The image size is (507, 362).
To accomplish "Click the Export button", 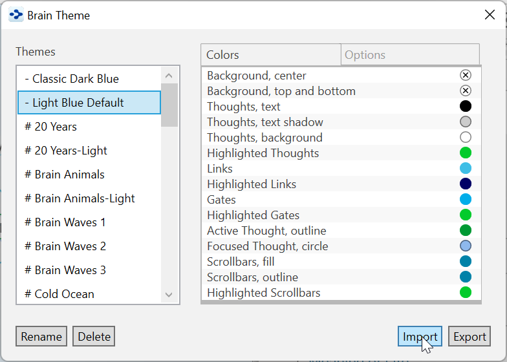I will click(x=469, y=337).
